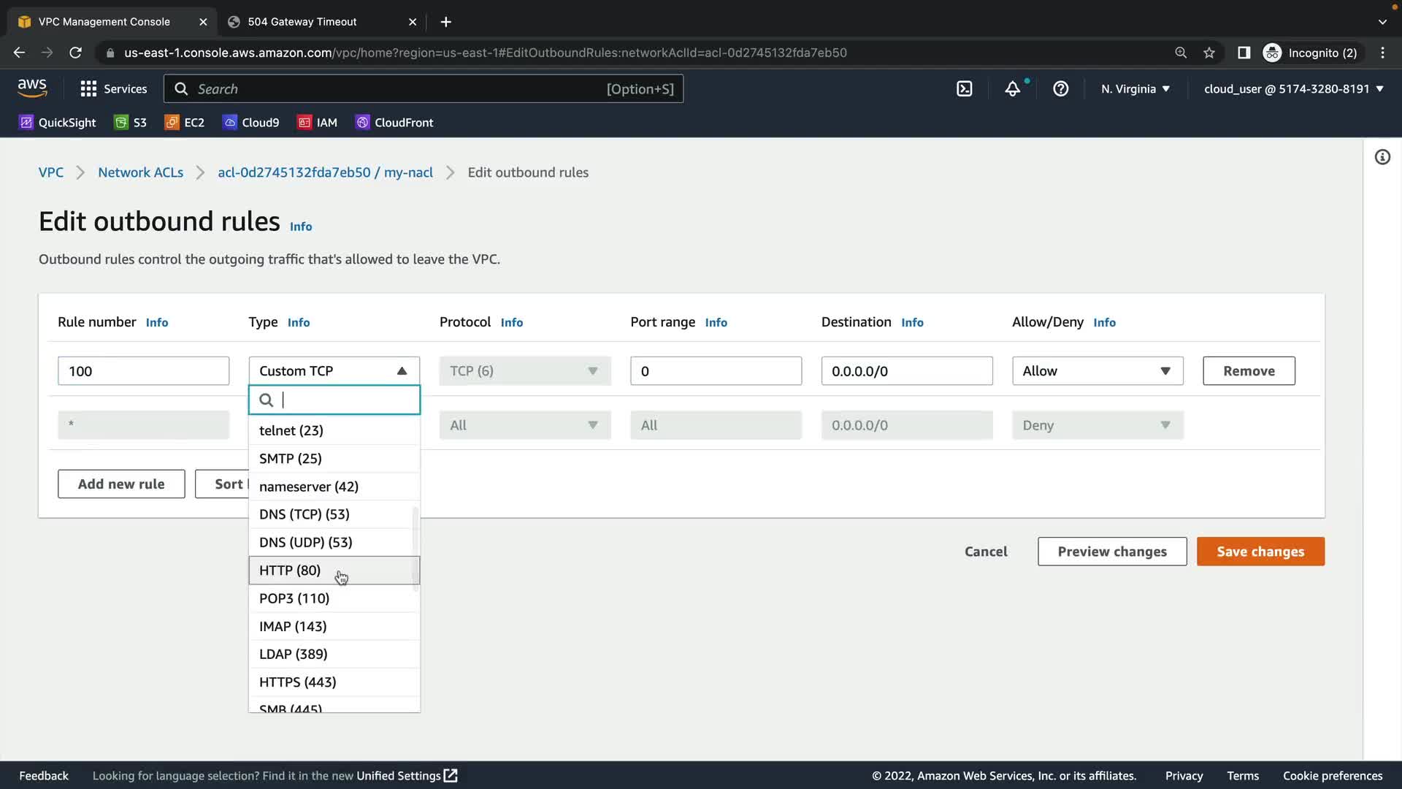
Task: Select DNS (TCP) (53) option
Action: [x=304, y=514]
